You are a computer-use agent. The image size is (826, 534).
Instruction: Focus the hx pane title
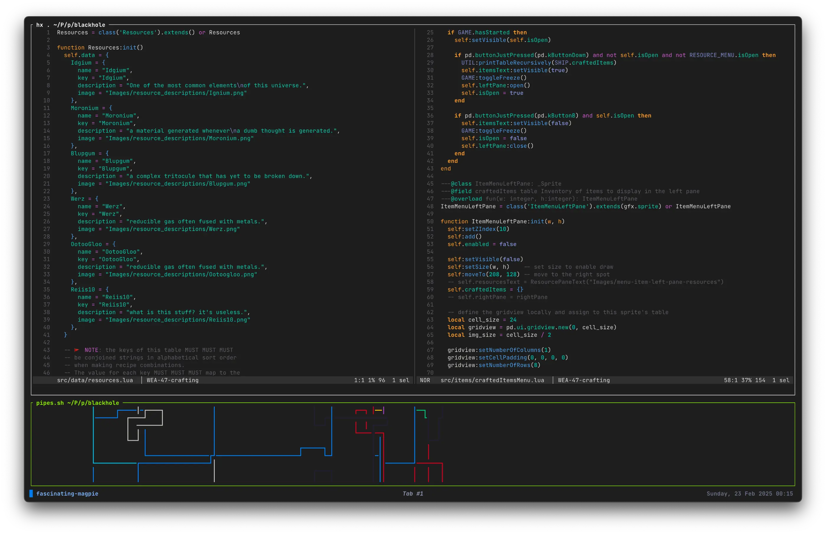[71, 24]
